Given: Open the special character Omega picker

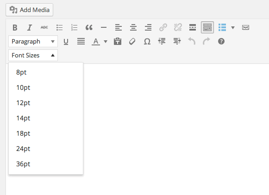Looking at the screenshot, I should 147,41.
